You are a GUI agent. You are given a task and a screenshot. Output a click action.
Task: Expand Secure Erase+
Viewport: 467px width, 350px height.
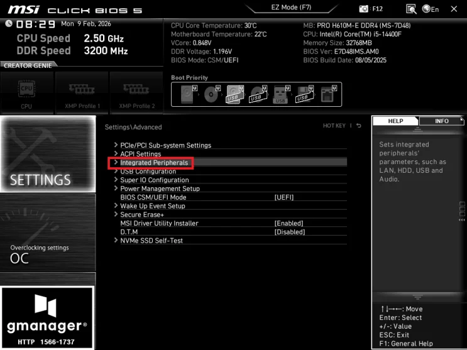pos(230,214)
